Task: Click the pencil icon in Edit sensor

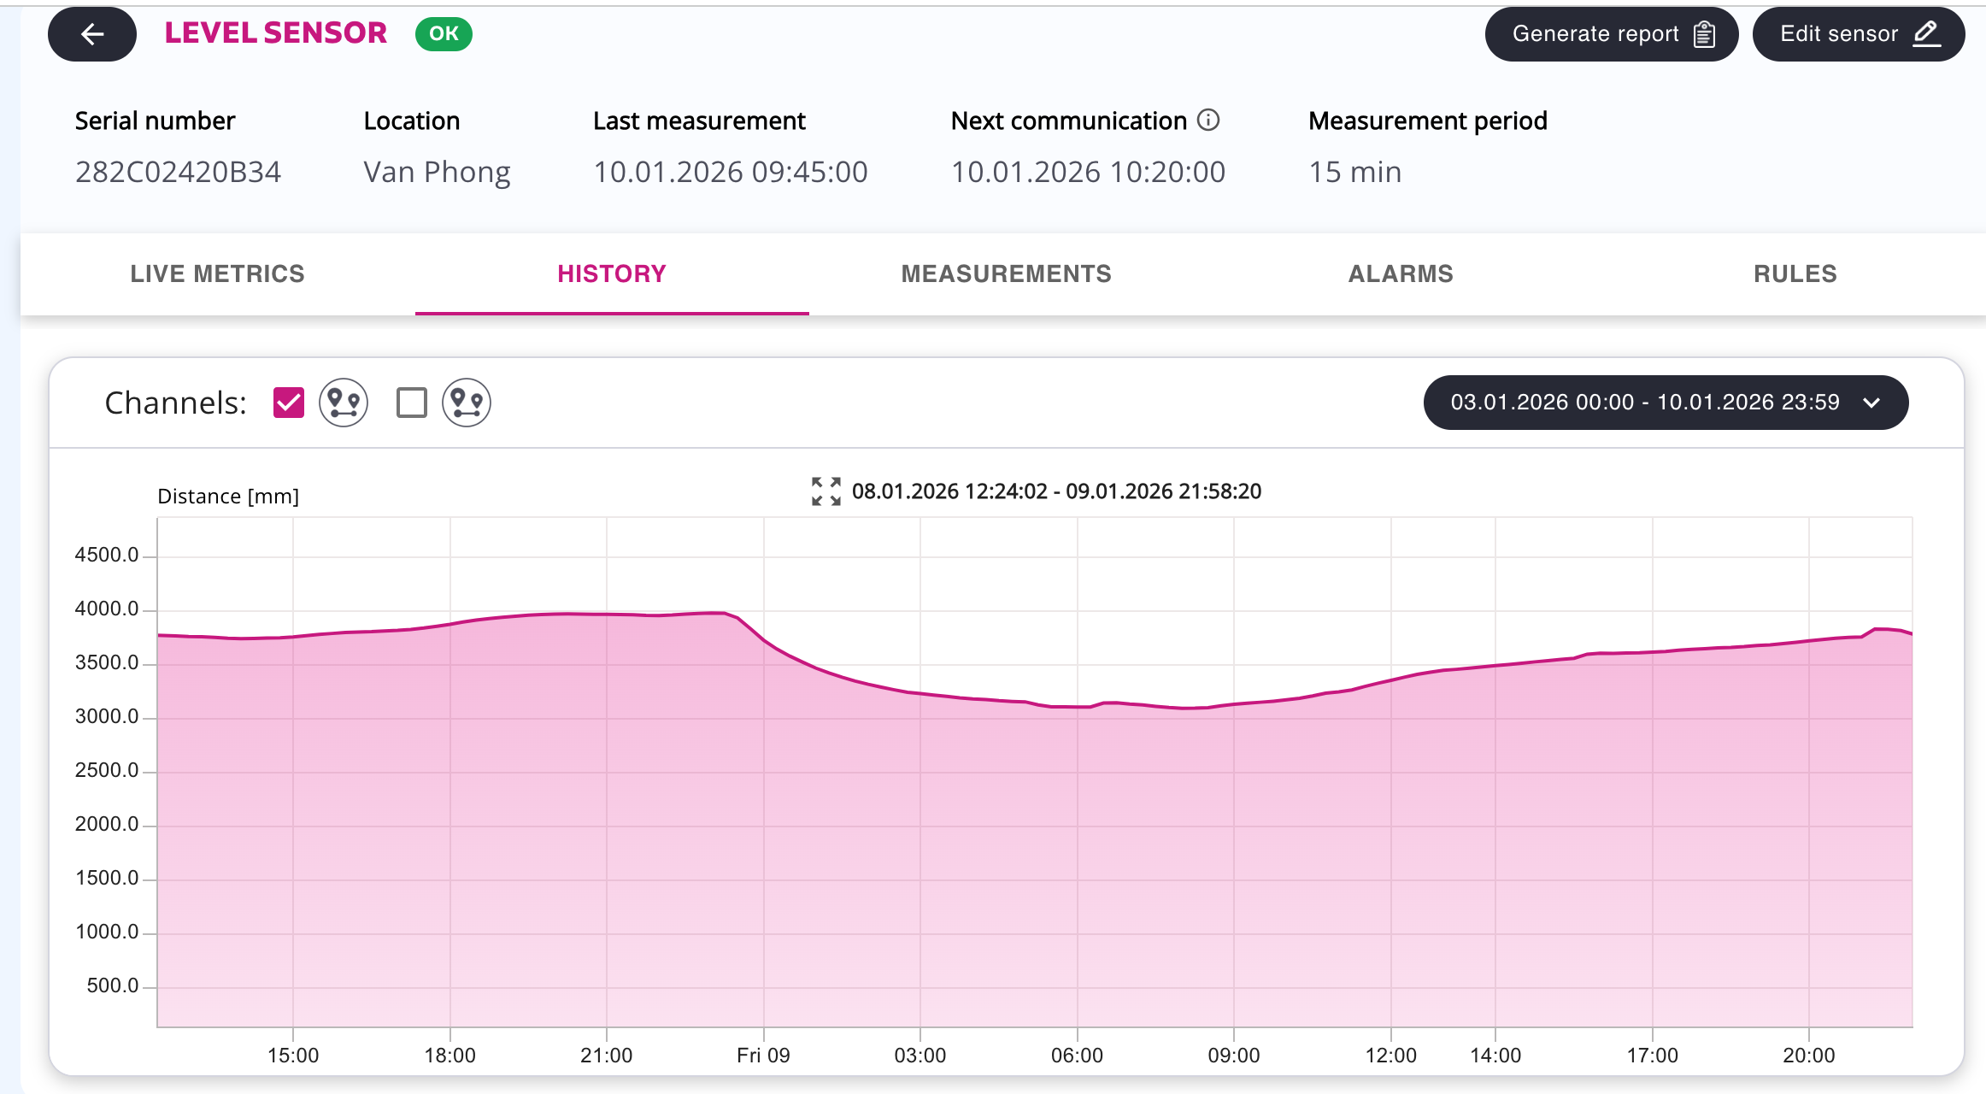Action: tap(1926, 34)
